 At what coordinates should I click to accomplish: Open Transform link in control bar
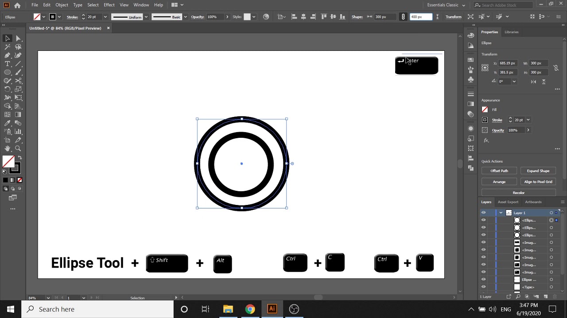[x=453, y=17]
